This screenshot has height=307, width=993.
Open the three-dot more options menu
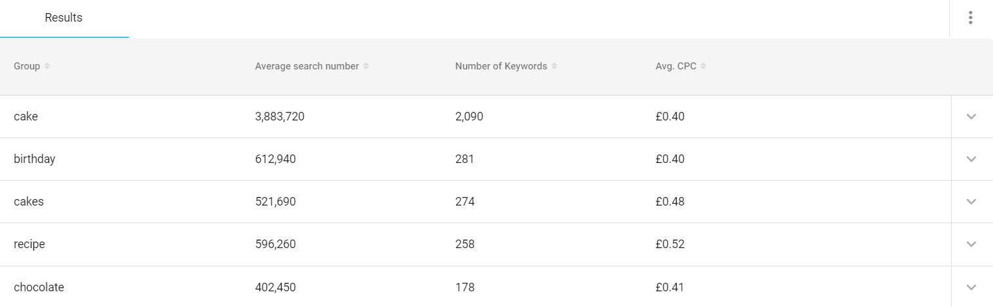[x=970, y=18]
